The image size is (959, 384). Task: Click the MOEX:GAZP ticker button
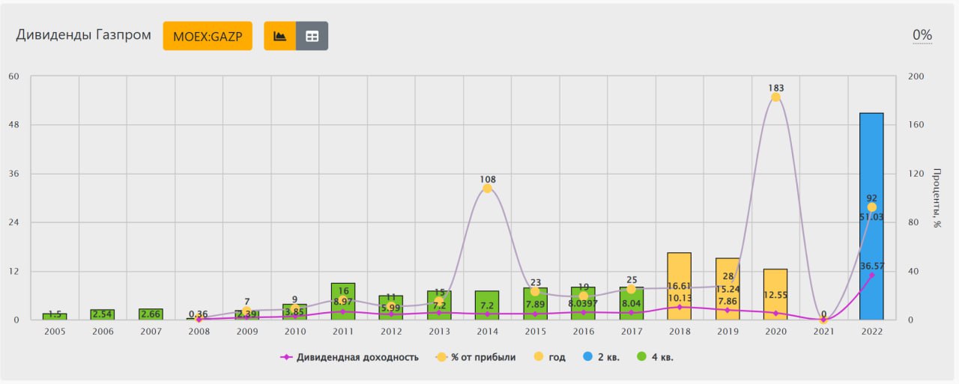click(208, 36)
